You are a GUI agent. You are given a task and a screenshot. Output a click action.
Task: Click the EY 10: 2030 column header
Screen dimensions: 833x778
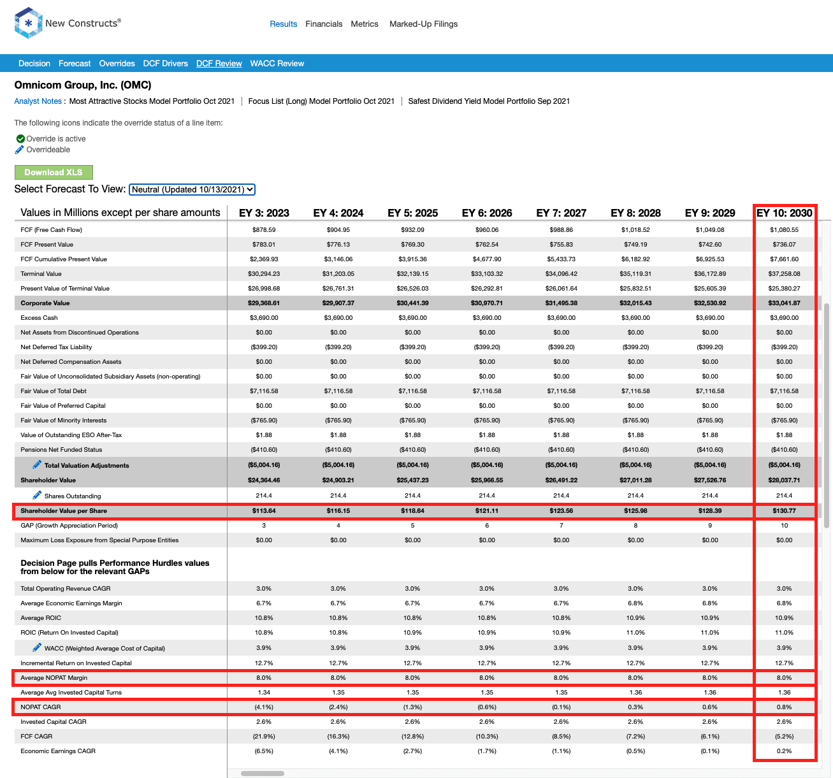pyautogui.click(x=785, y=213)
